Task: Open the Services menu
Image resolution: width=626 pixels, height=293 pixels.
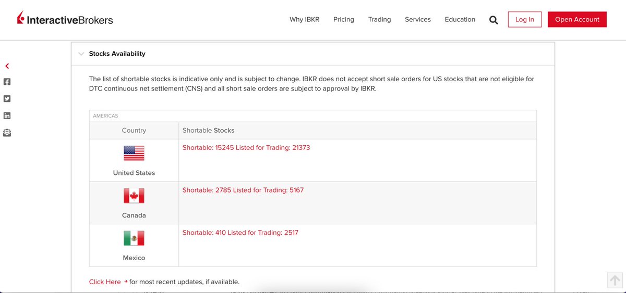Action: pos(418,19)
